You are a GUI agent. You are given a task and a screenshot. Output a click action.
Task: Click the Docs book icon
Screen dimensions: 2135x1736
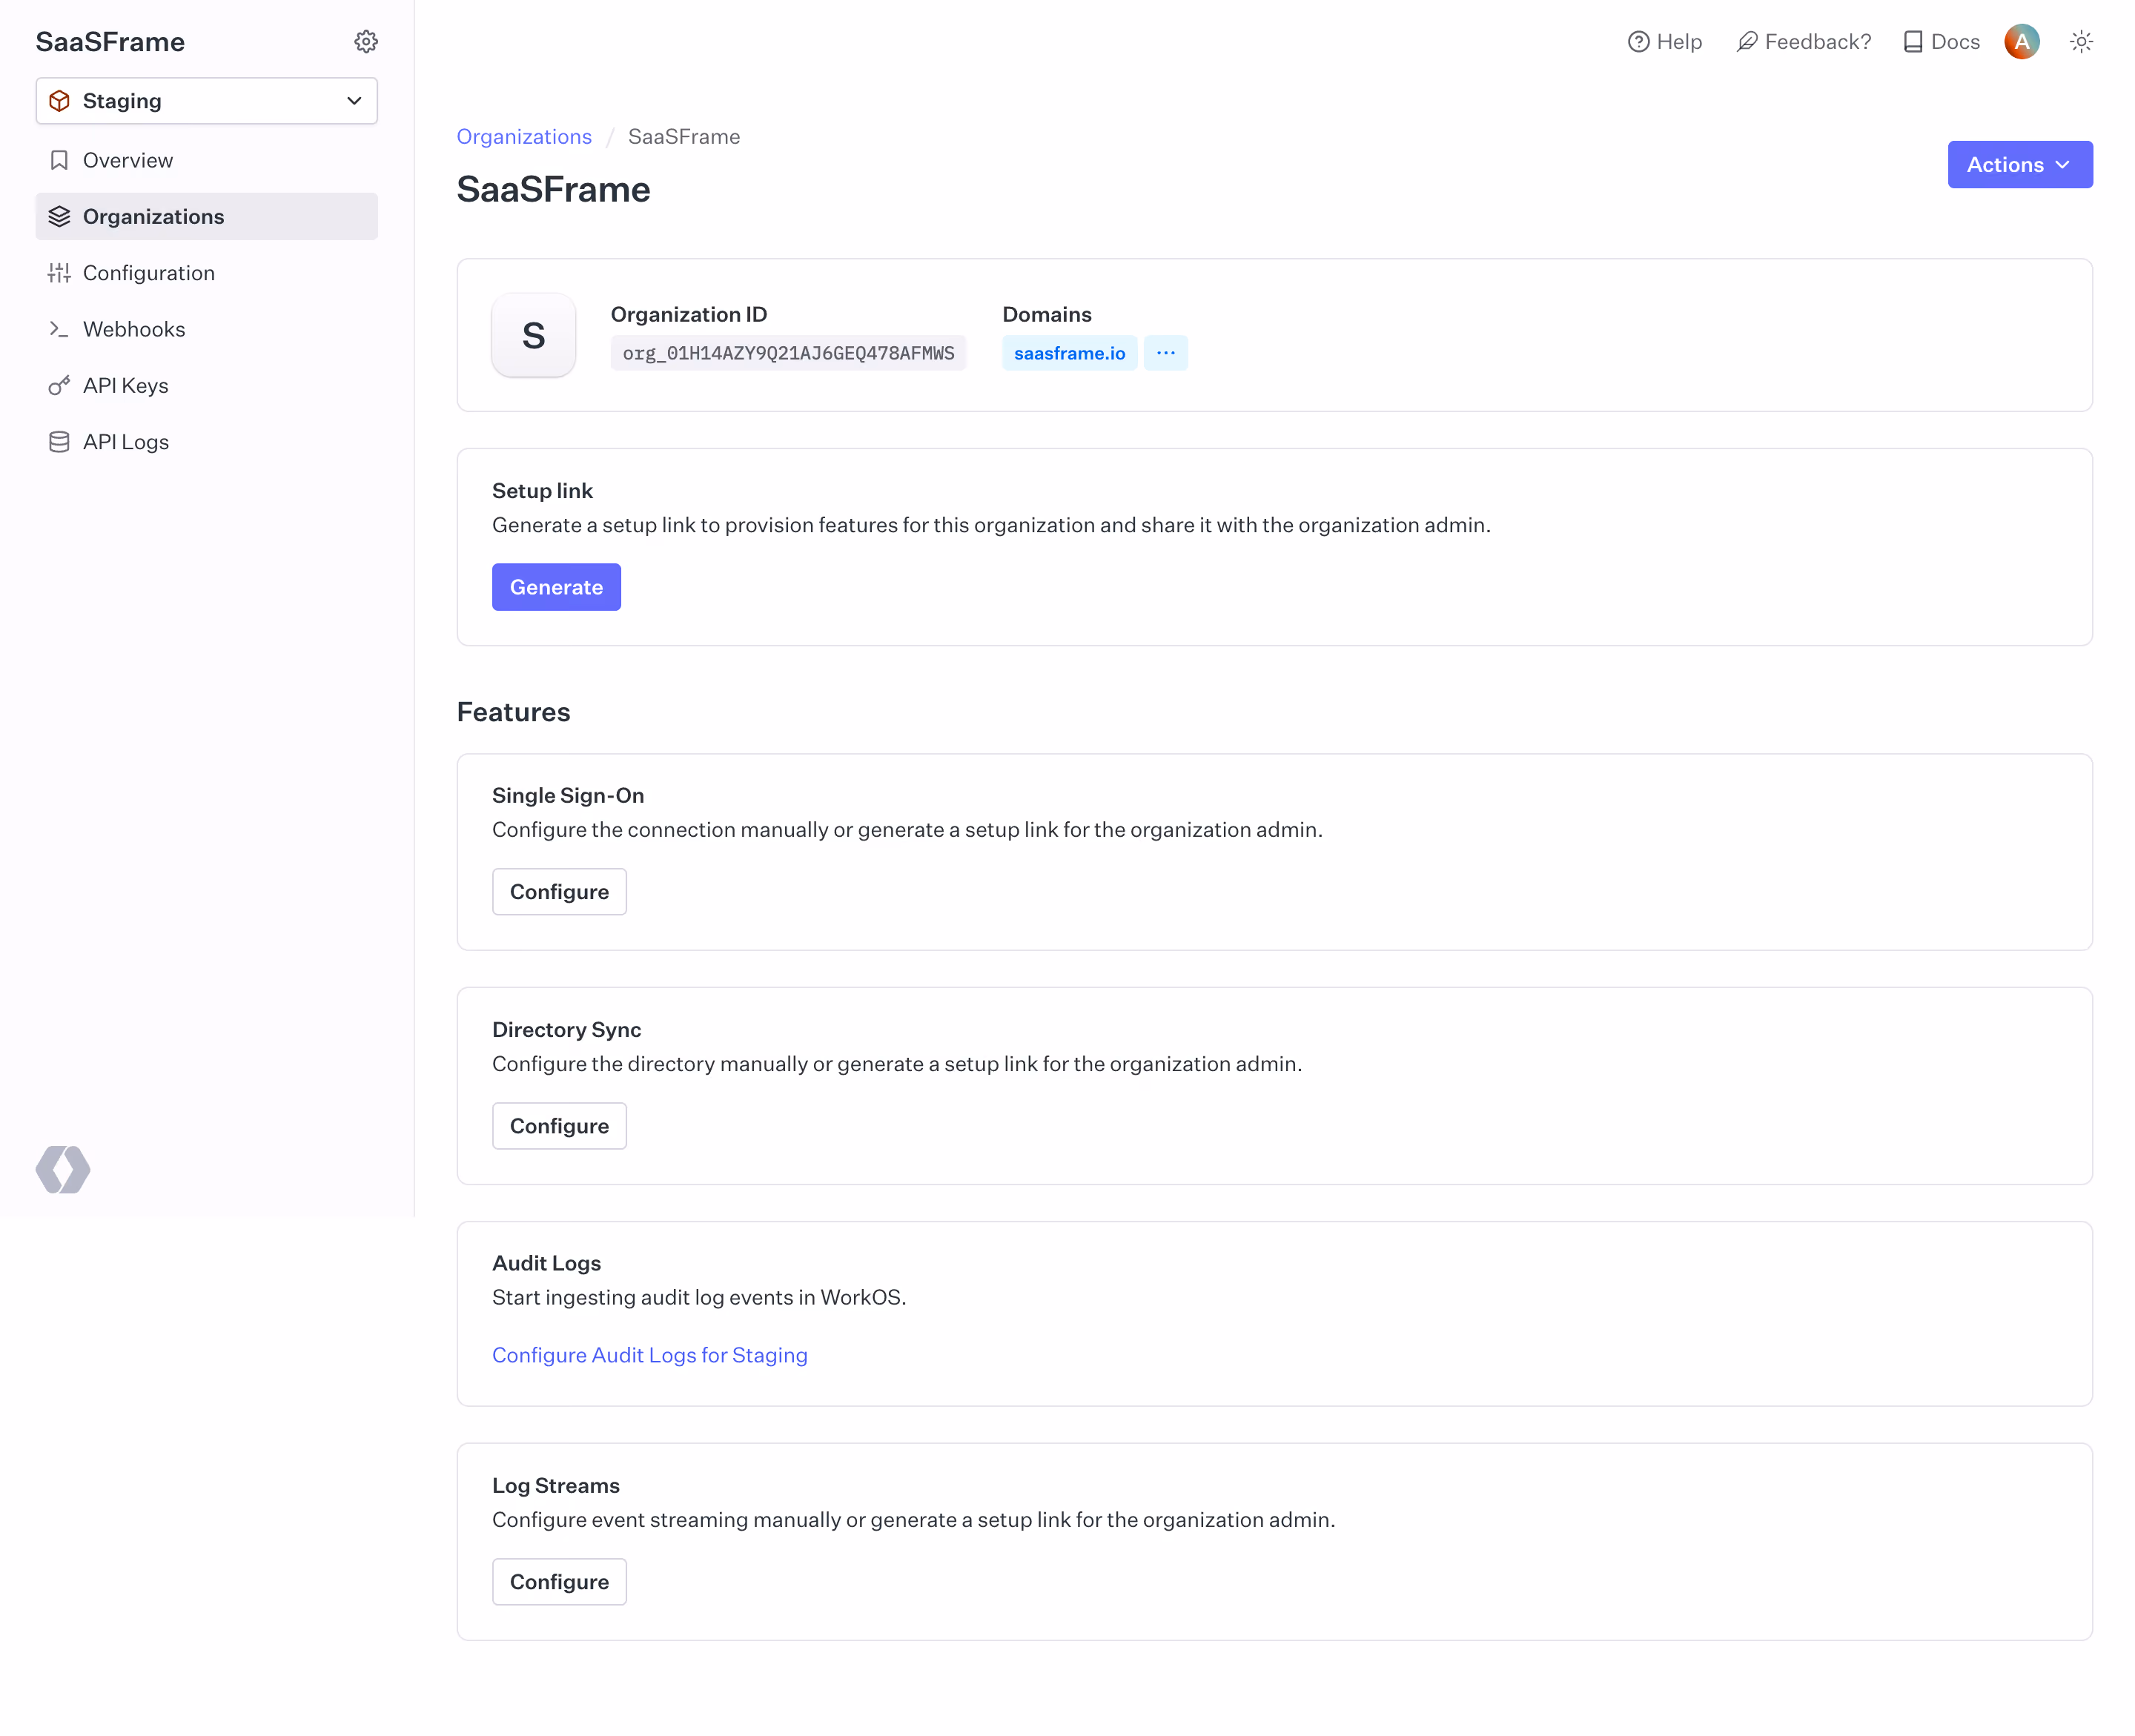pyautogui.click(x=1913, y=41)
